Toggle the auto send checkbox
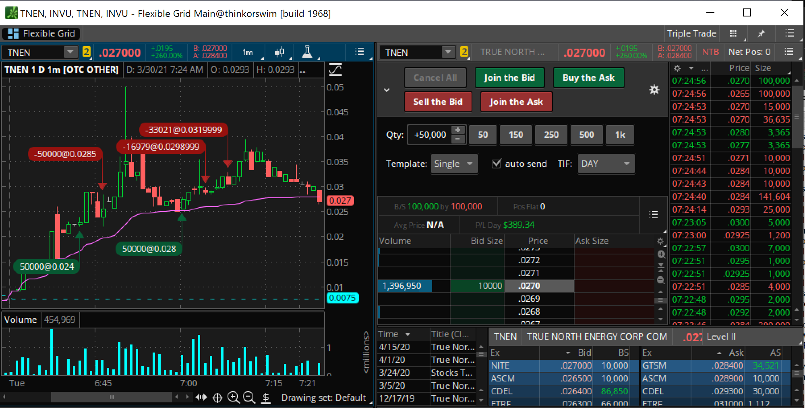The height and width of the screenshot is (408, 805). point(497,164)
